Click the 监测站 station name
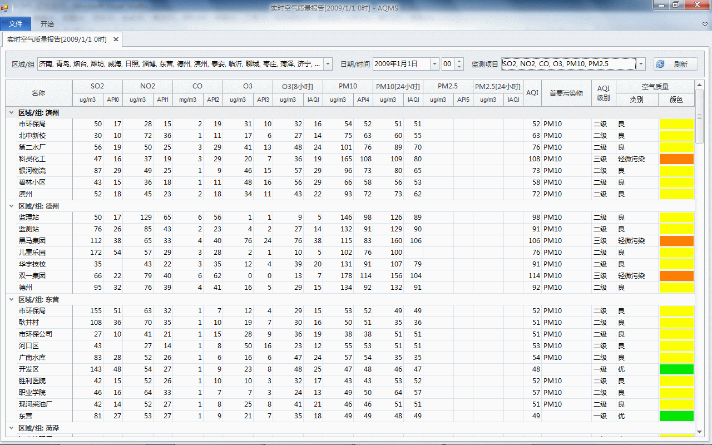Image resolution: width=712 pixels, height=445 pixels. pos(28,229)
